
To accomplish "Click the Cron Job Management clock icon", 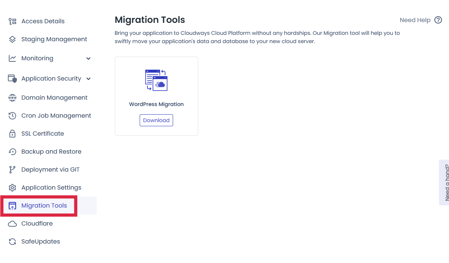I will pos(12,115).
